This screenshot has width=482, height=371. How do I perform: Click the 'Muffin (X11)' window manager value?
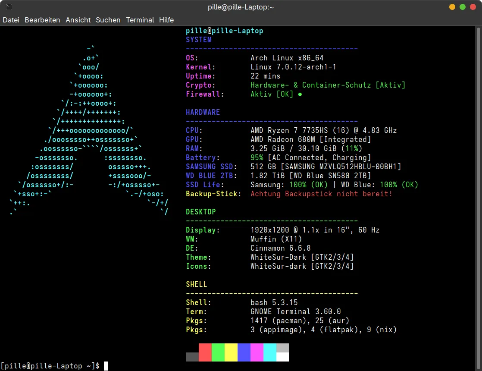(276, 239)
